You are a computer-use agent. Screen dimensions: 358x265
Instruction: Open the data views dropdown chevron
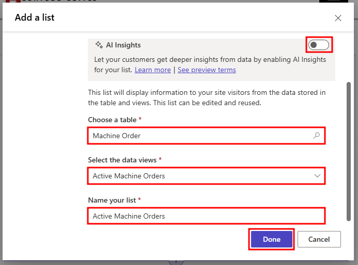pos(317,176)
